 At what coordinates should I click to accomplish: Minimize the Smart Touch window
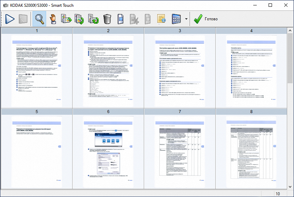(x=255, y=5)
